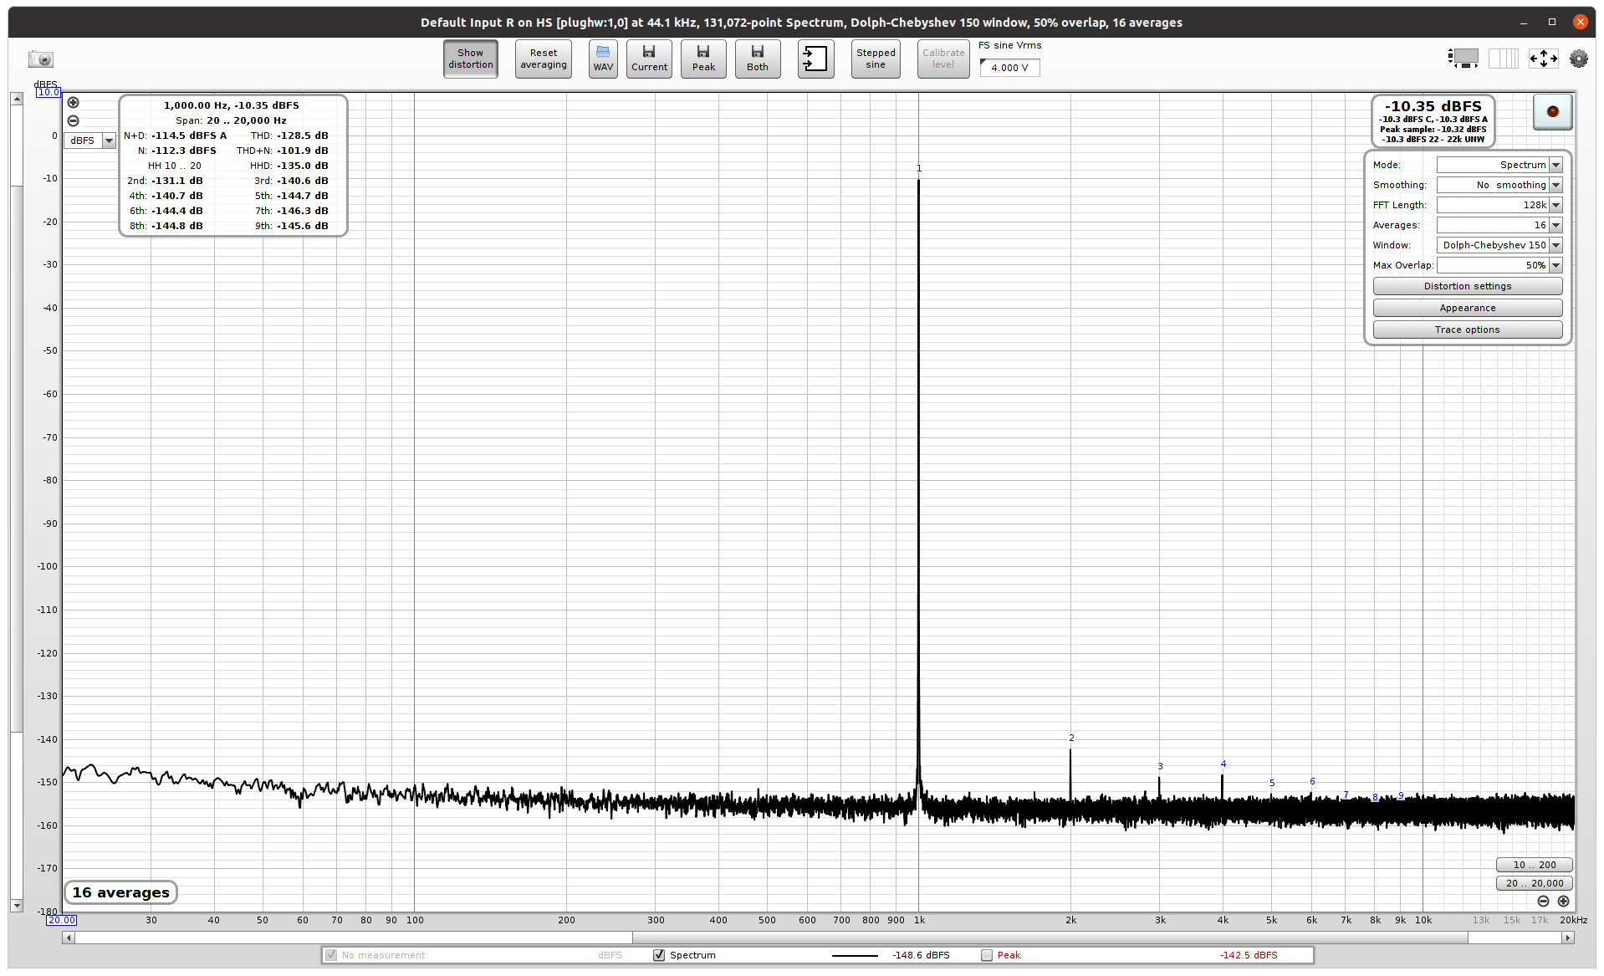Open FFT Length 128k dropdown
This screenshot has width=1604, height=976.
[1499, 205]
